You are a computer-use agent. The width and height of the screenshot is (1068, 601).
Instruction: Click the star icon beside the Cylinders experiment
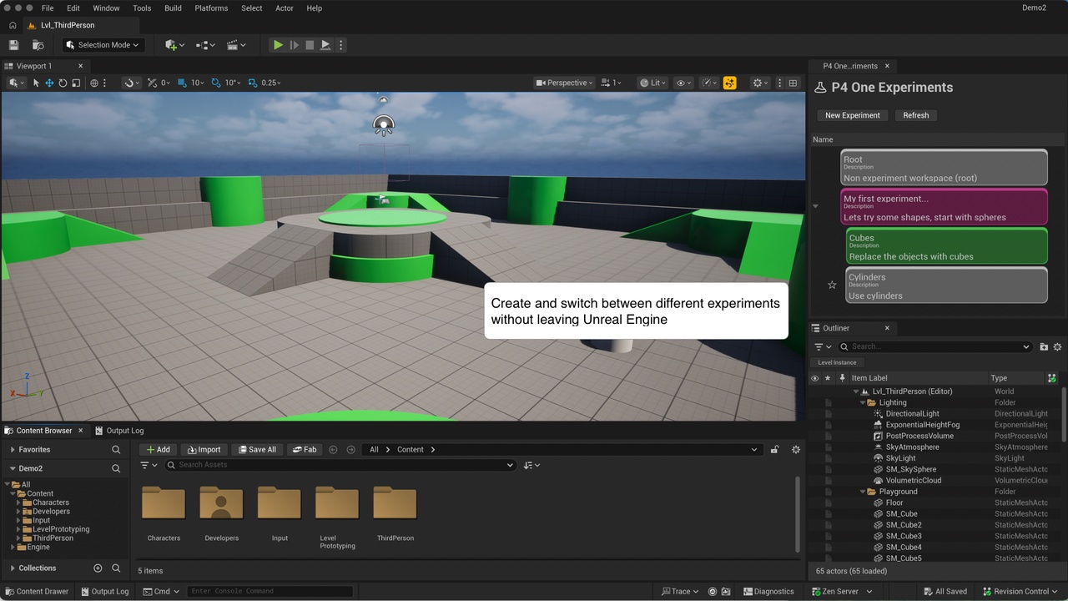click(832, 285)
